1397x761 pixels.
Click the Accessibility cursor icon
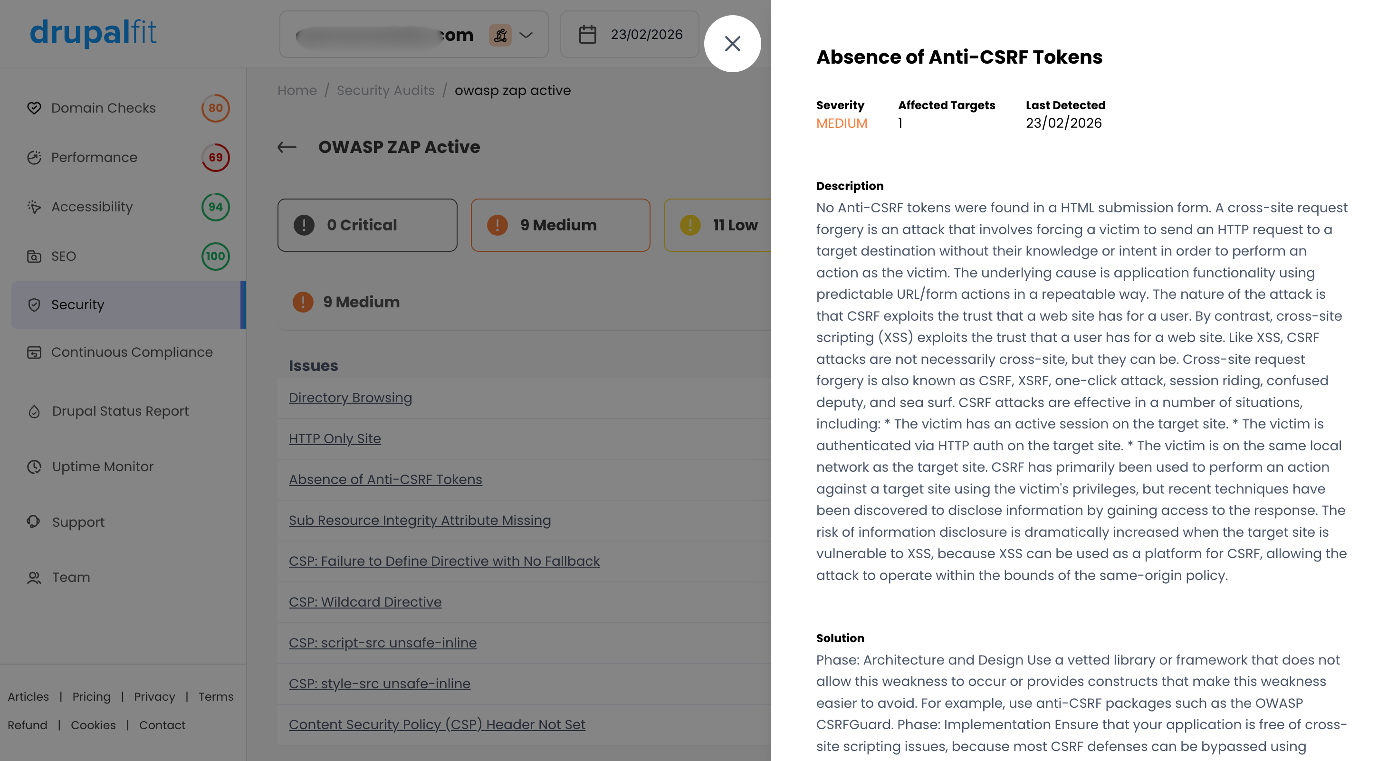(34, 207)
